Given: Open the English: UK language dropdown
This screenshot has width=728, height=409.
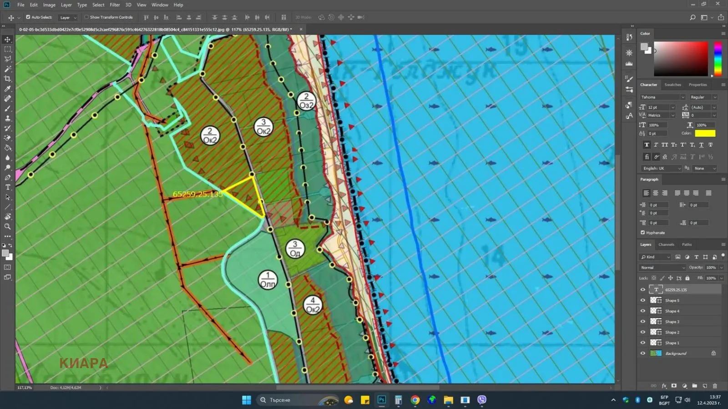Looking at the screenshot, I should click(x=662, y=169).
